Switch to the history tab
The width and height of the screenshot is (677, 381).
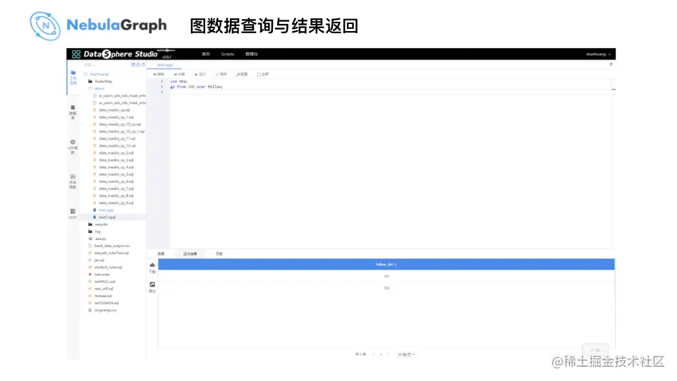[219, 253]
